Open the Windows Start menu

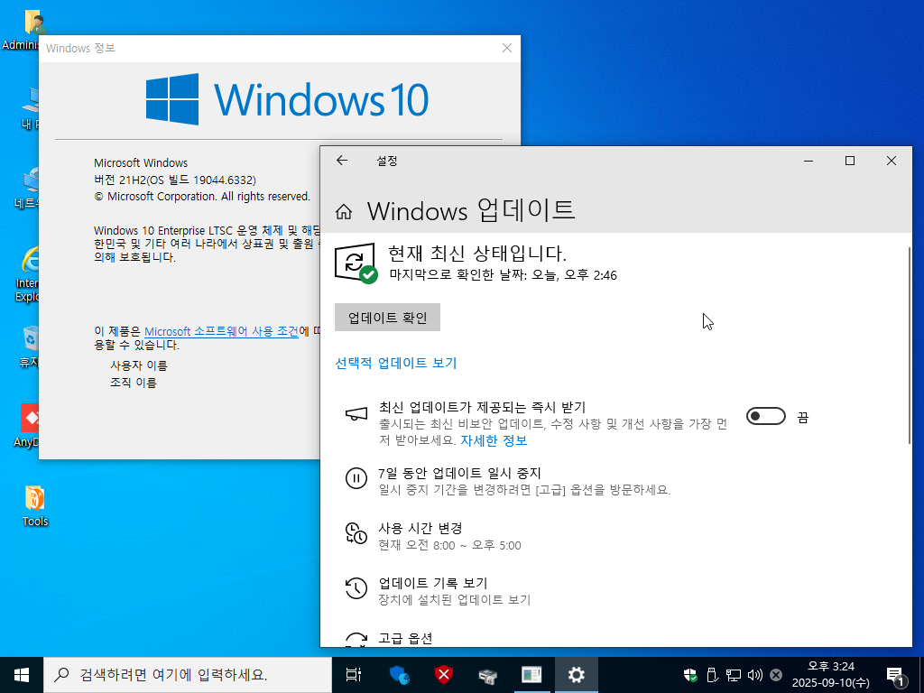pyautogui.click(x=22, y=675)
